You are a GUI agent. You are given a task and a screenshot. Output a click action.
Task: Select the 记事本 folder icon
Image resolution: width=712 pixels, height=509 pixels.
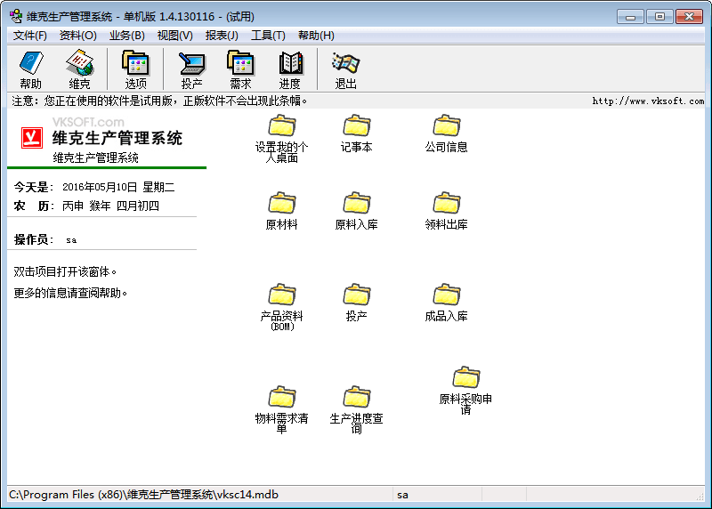[357, 126]
